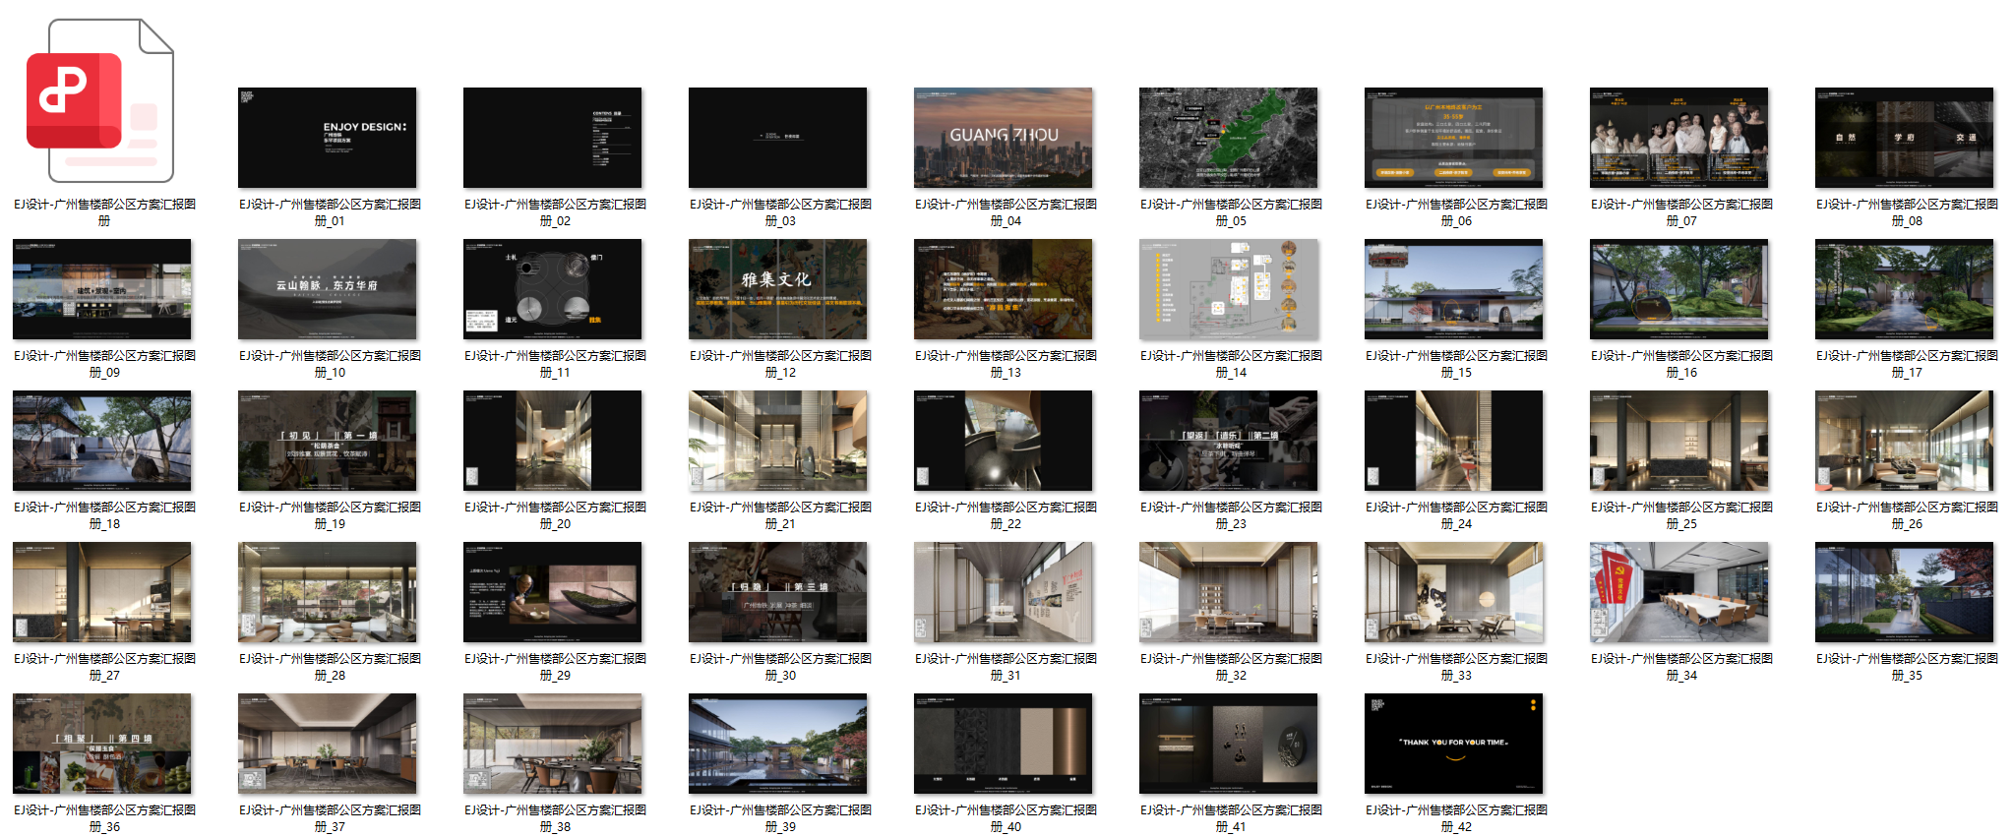Select the courtyard pavilion exterior thumbnail _15

coord(1453,289)
